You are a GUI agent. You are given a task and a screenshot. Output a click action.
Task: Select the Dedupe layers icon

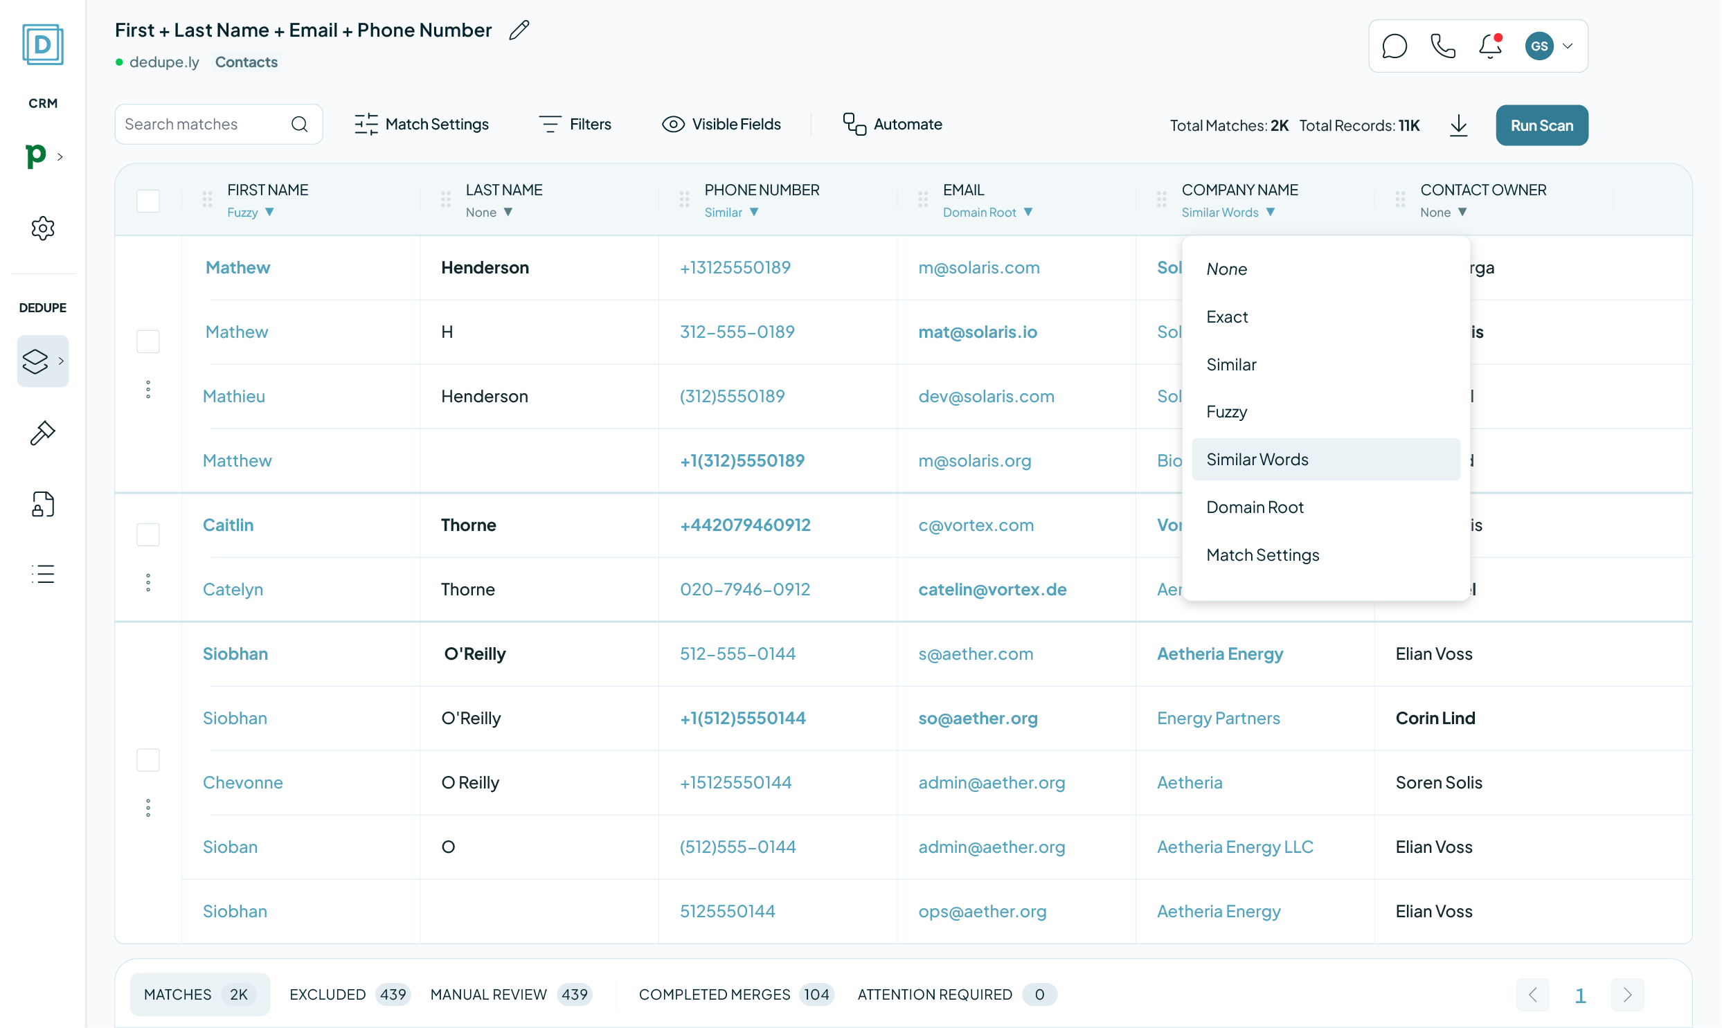pos(35,361)
